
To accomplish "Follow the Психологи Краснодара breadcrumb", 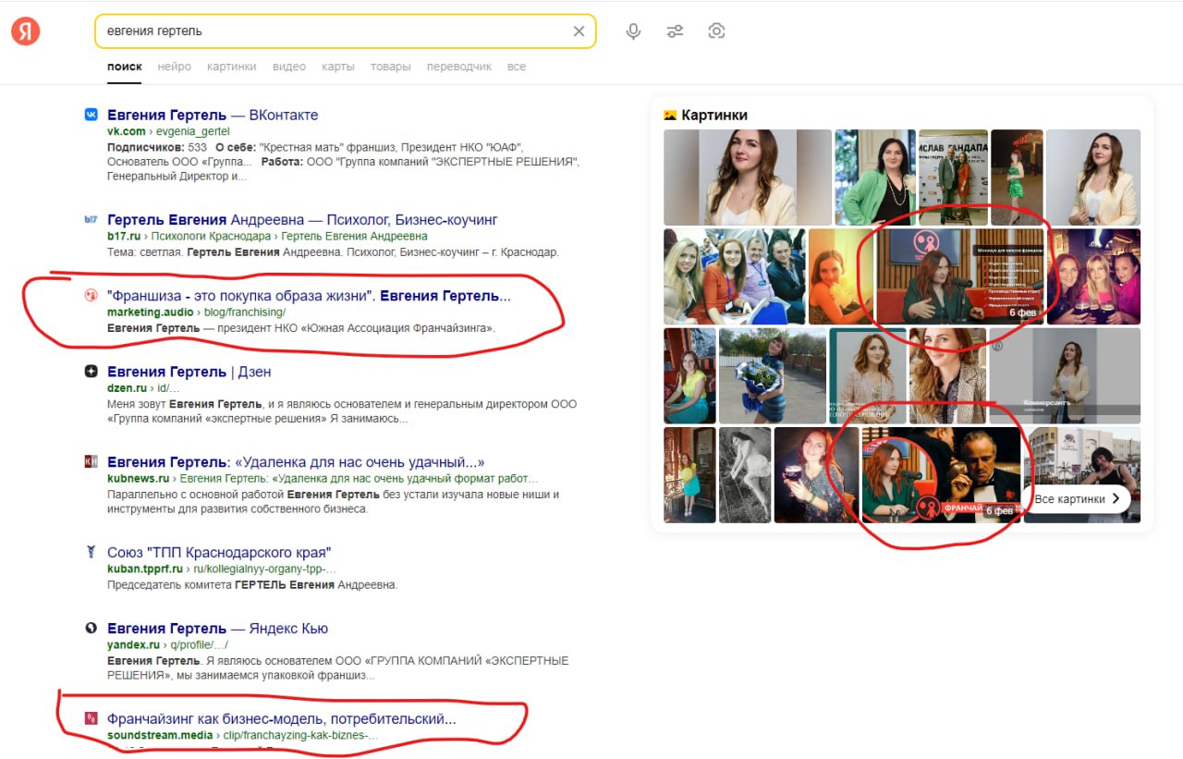I will (x=210, y=237).
